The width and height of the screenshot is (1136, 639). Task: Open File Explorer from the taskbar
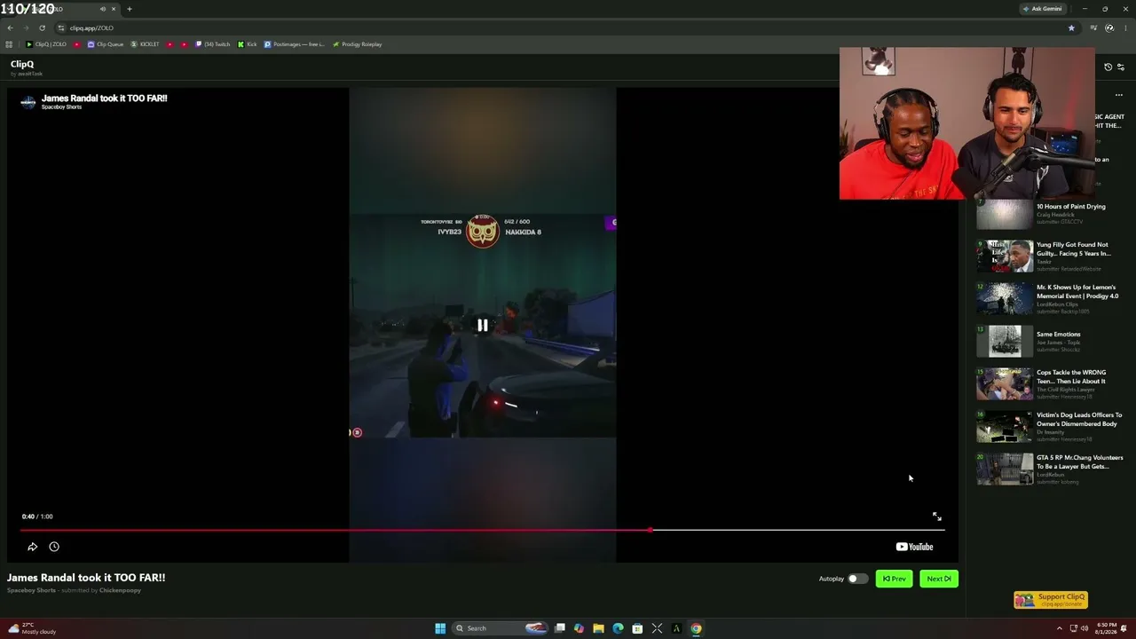(598, 628)
